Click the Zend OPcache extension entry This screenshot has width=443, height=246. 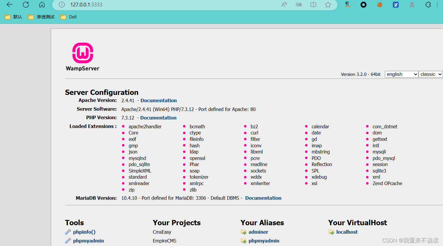point(387,183)
